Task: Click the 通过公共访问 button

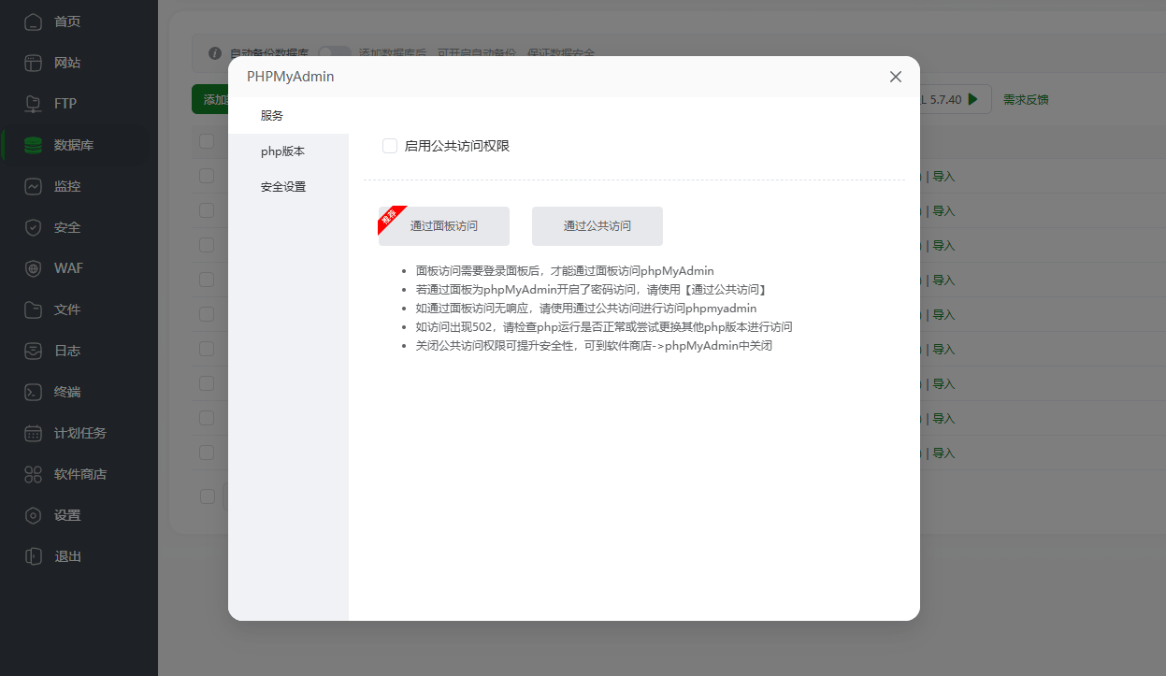Action: pyautogui.click(x=597, y=226)
